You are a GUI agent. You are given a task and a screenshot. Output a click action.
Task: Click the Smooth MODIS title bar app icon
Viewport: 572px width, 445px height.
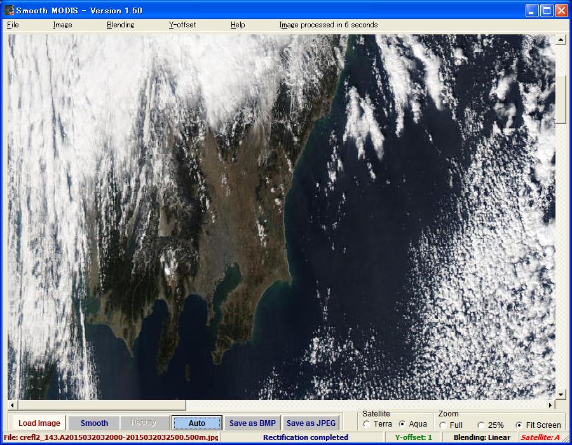click(x=9, y=10)
